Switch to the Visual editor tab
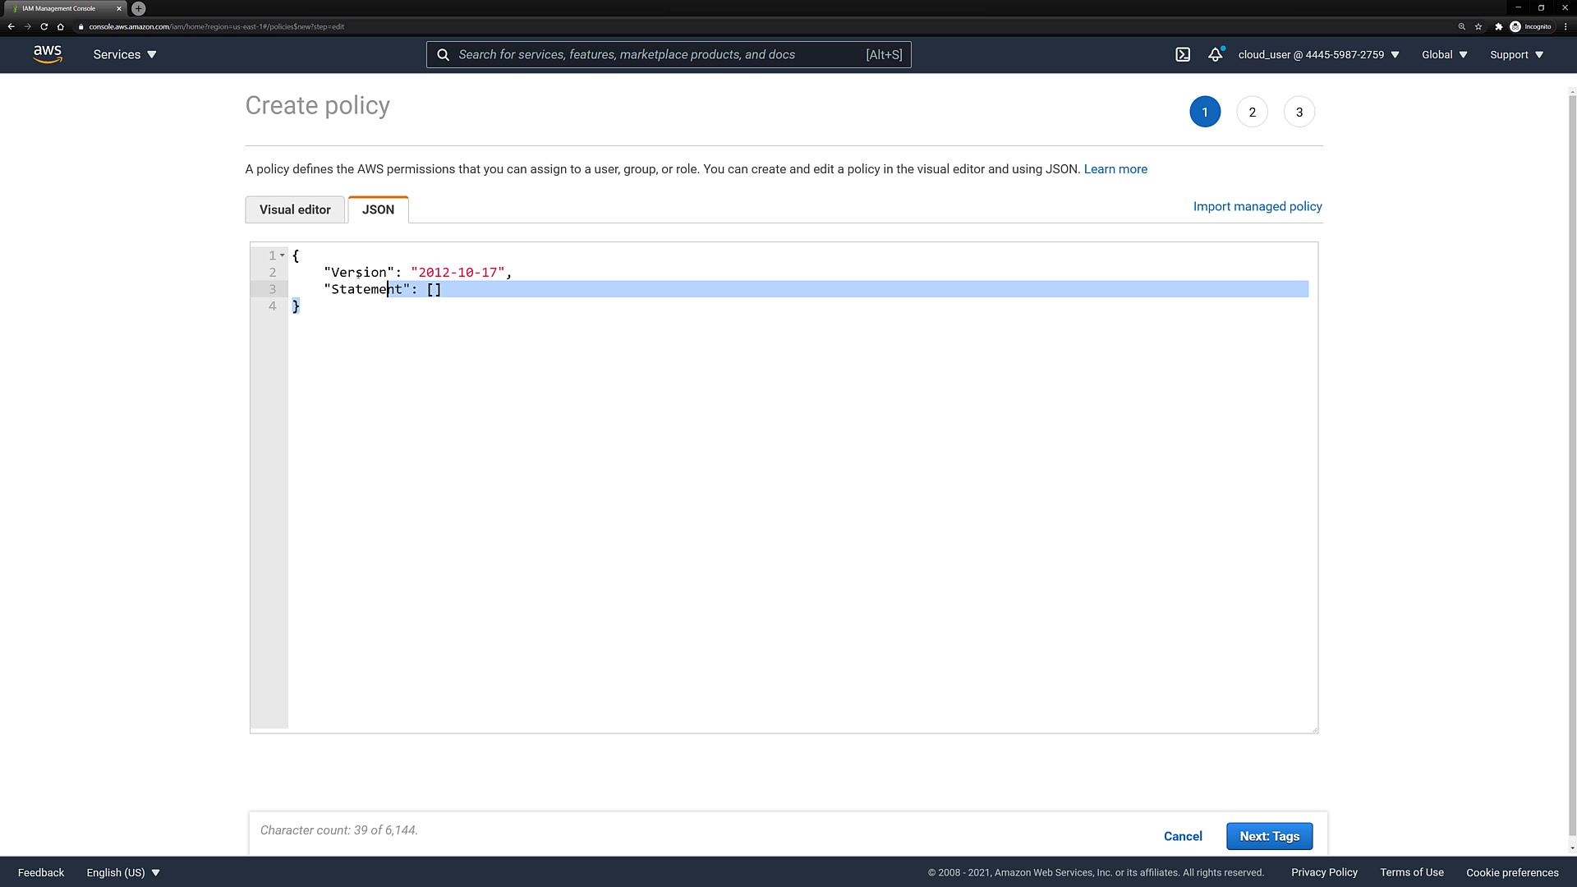Viewport: 1577px width, 887px height. coord(295,209)
